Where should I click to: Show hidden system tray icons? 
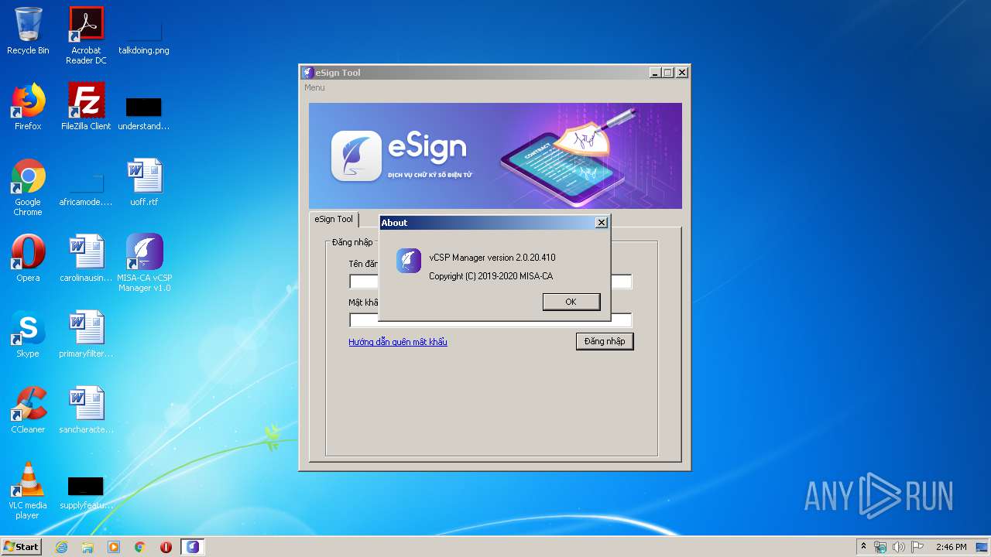[x=864, y=547]
